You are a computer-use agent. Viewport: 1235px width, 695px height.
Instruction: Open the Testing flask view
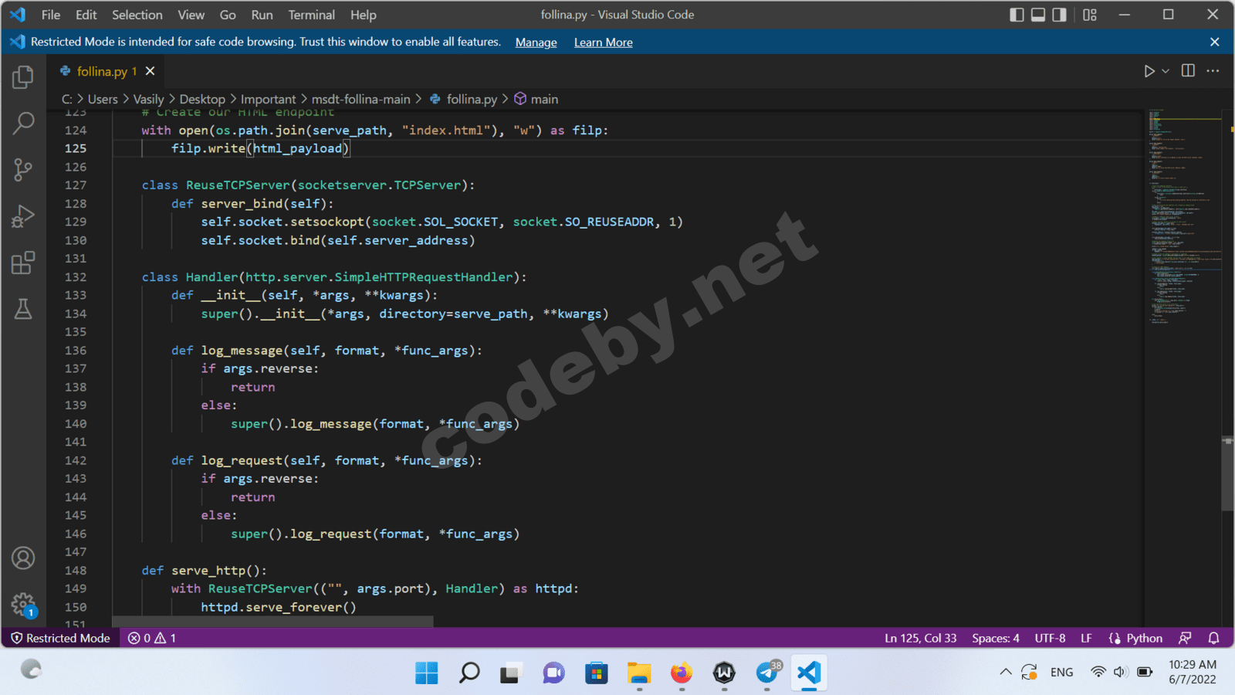23,310
